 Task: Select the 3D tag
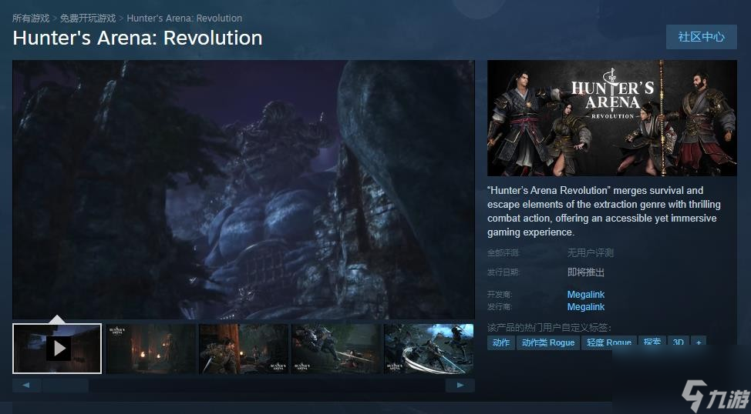(x=678, y=342)
